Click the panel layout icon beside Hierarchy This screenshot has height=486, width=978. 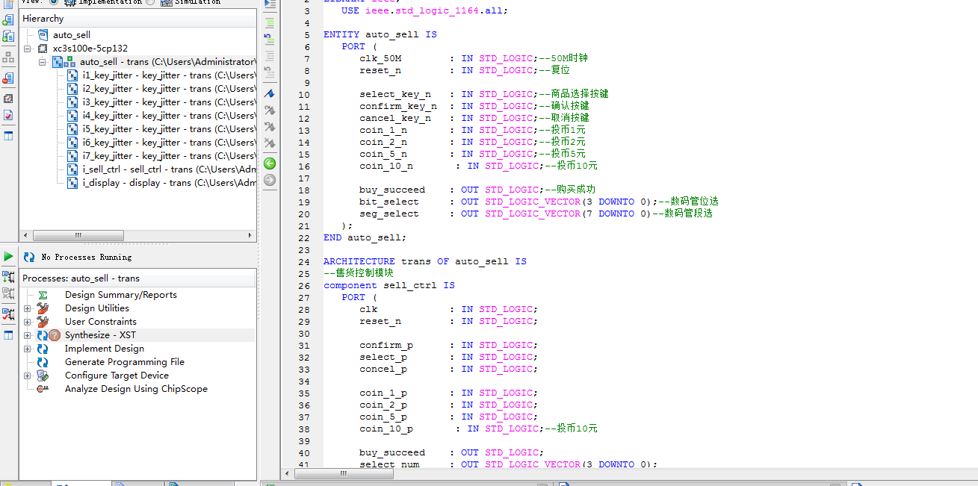8,136
